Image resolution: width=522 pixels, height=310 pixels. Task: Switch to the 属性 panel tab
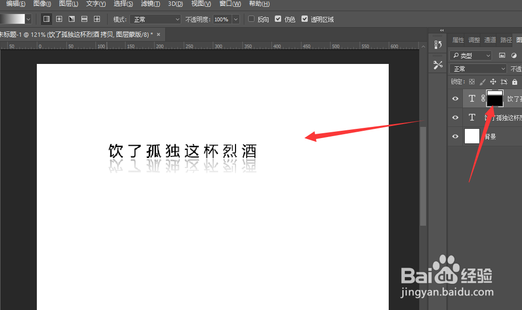tap(458, 40)
